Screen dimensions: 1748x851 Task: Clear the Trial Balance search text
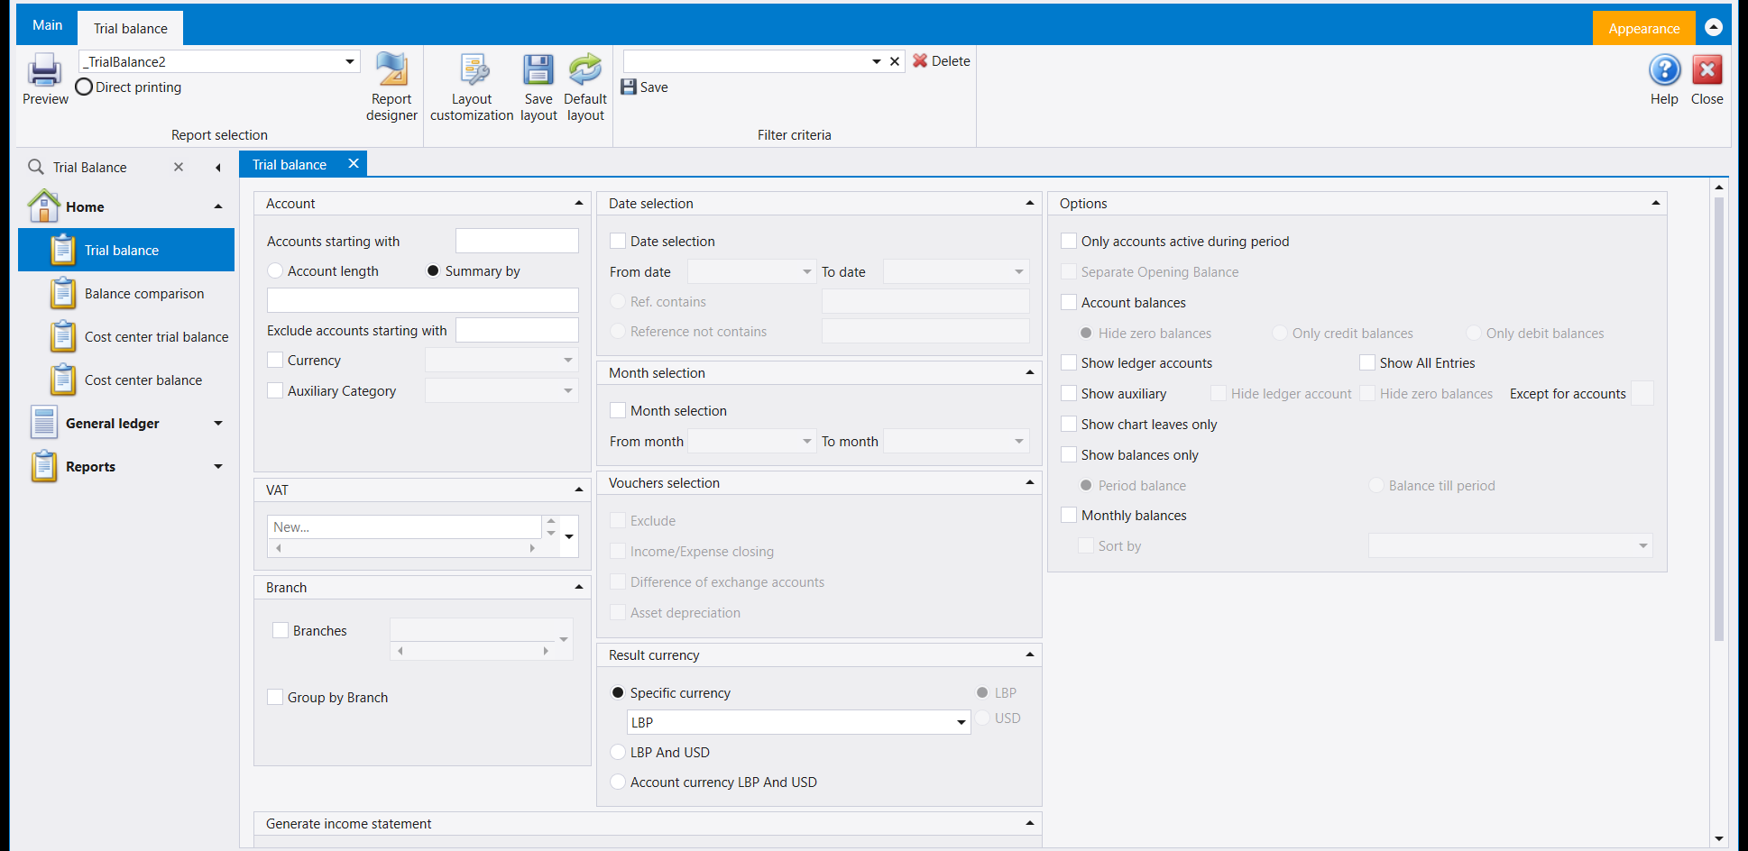coord(179,167)
